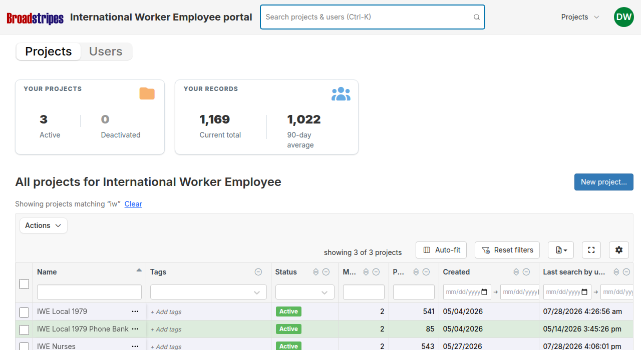Click the orange folder icon in Your Projects

147,93
